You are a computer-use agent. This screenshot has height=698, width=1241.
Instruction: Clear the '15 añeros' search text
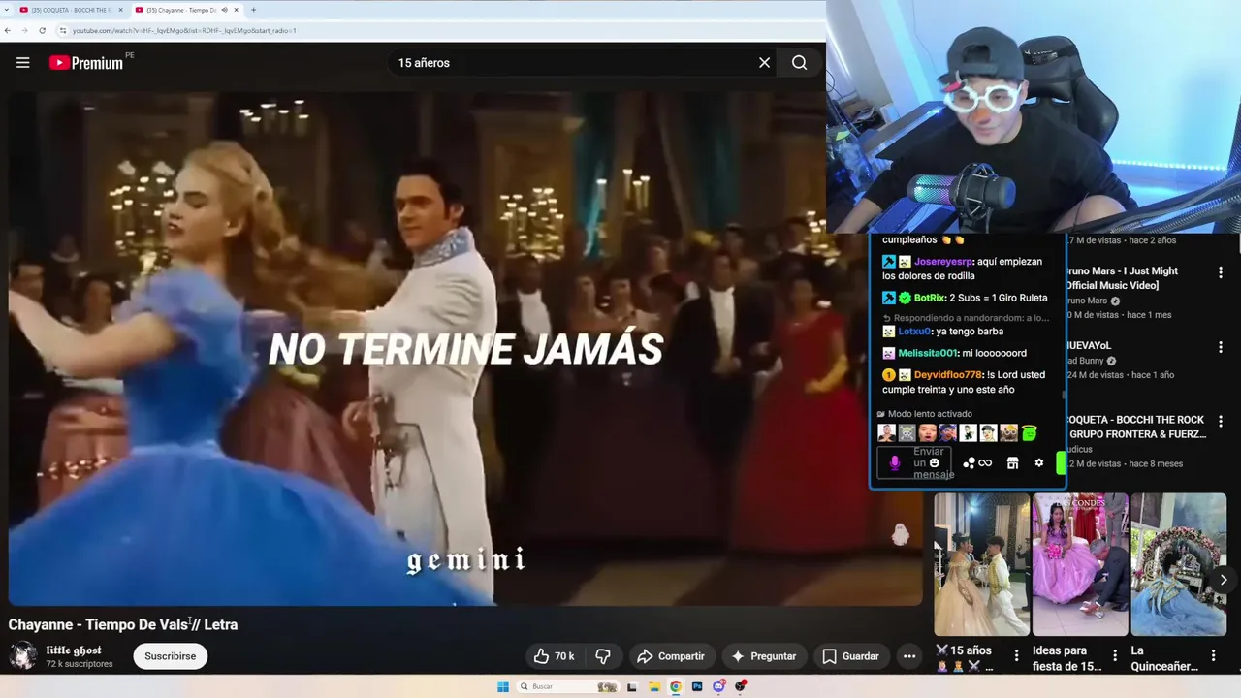click(x=764, y=62)
